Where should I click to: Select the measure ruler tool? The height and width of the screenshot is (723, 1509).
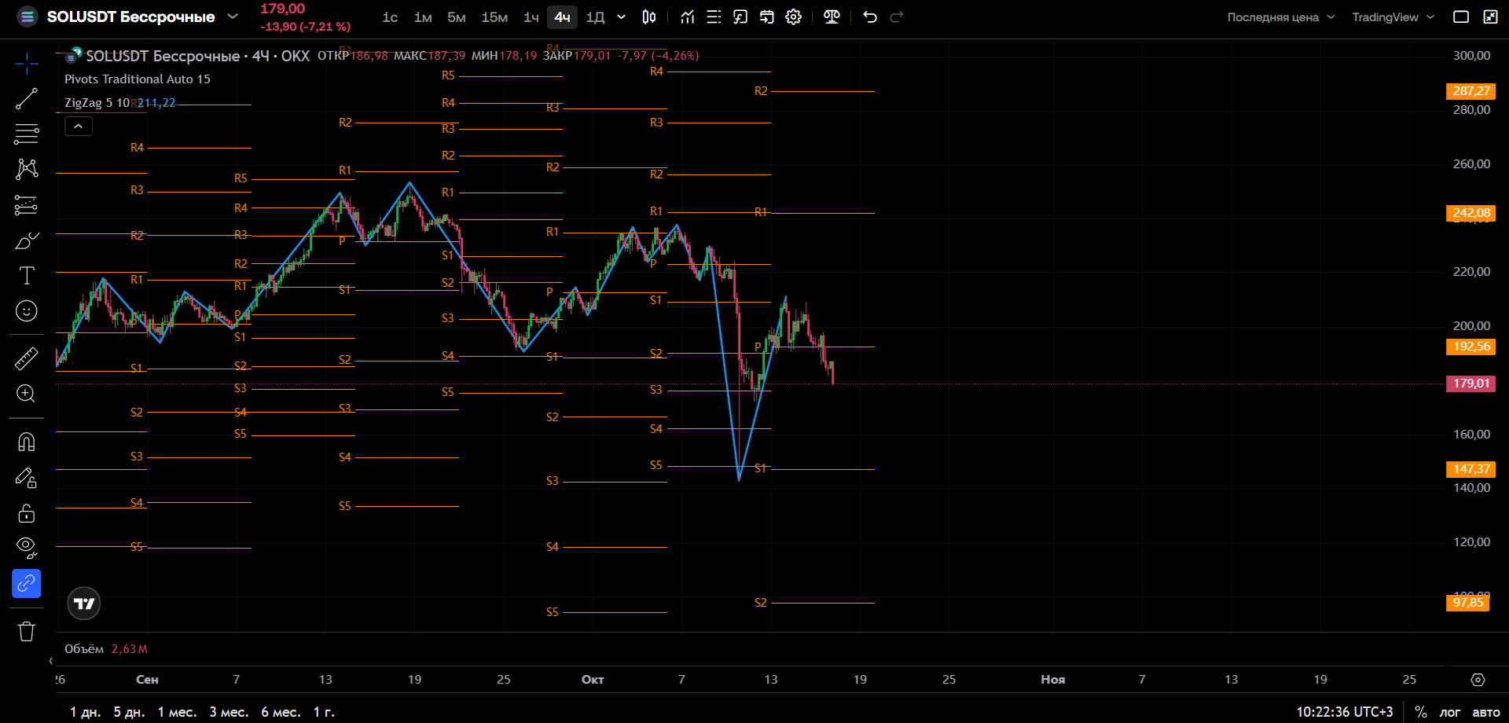pos(26,358)
